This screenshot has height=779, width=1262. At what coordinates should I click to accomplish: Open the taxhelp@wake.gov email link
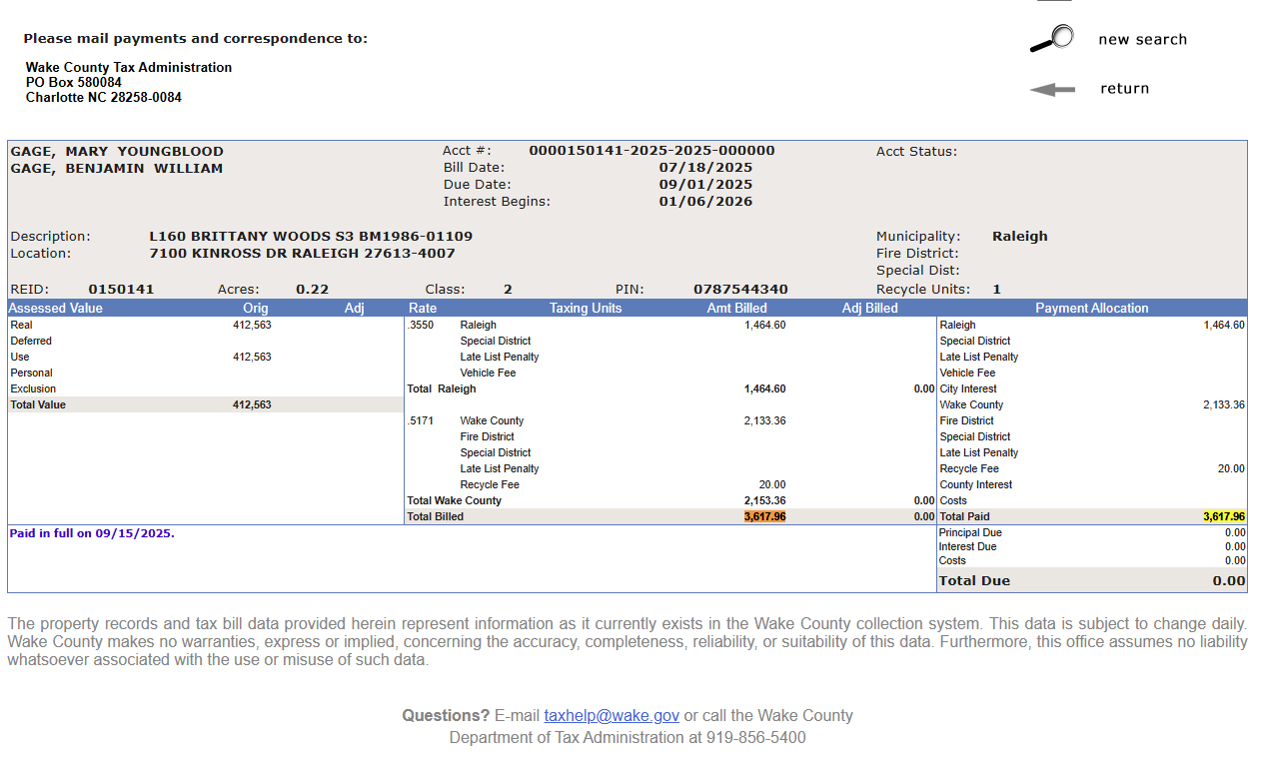coord(612,715)
